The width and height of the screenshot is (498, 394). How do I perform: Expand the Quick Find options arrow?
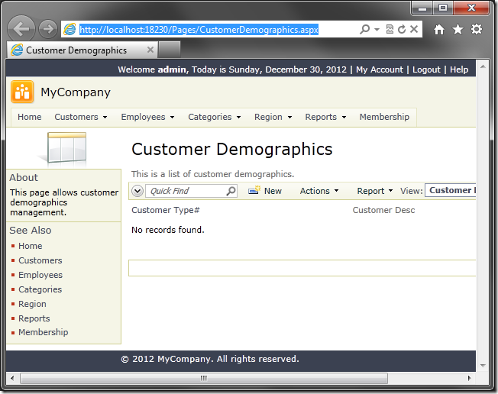pyautogui.click(x=137, y=191)
